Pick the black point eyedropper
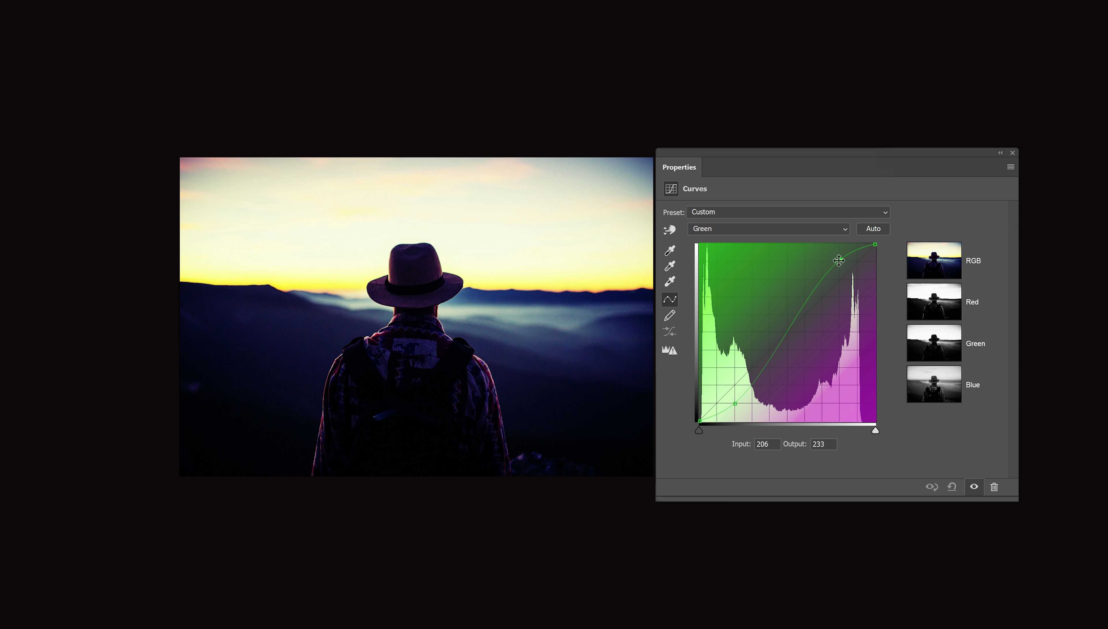This screenshot has width=1108, height=629. click(x=669, y=250)
